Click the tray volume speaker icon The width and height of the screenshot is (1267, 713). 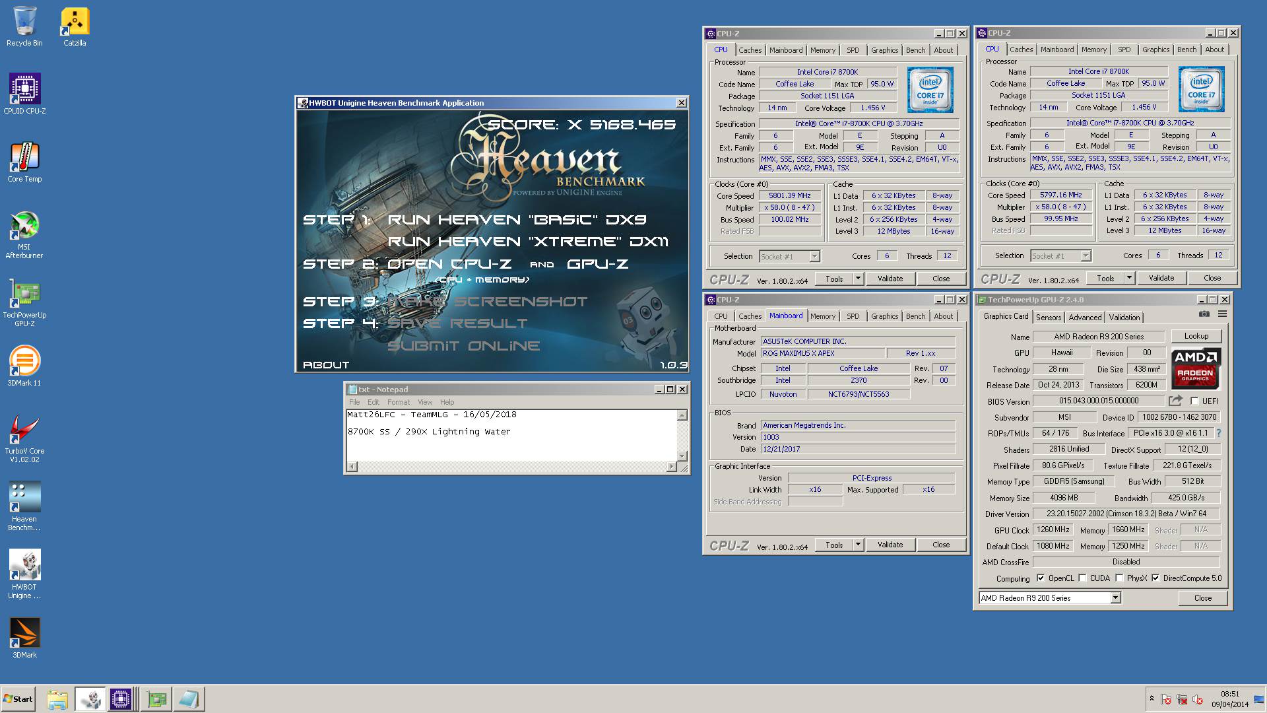point(1198,699)
